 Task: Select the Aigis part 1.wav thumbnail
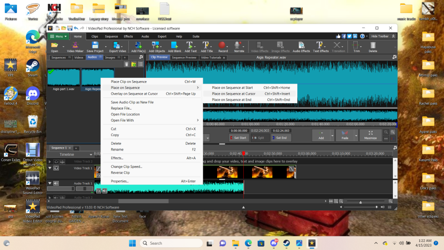[x=63, y=77]
